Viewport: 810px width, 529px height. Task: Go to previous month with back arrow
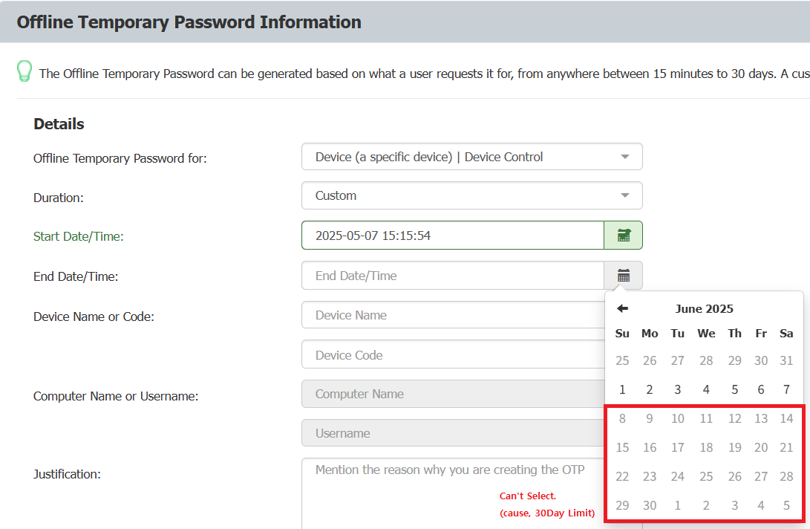click(x=622, y=308)
